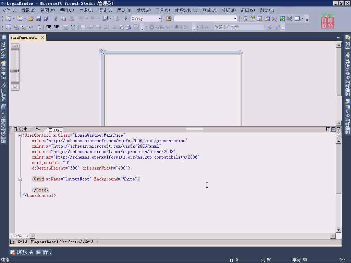Click the tag navigator outline icon
Image resolution: width=351 pixels, height=263 pixels.
pyautogui.click(x=12, y=242)
